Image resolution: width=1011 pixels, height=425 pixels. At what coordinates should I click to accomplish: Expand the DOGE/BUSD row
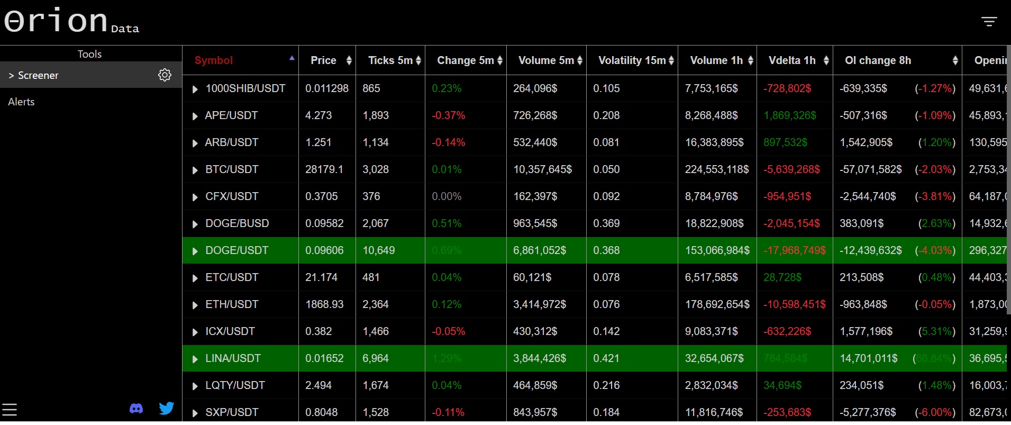[x=195, y=224]
